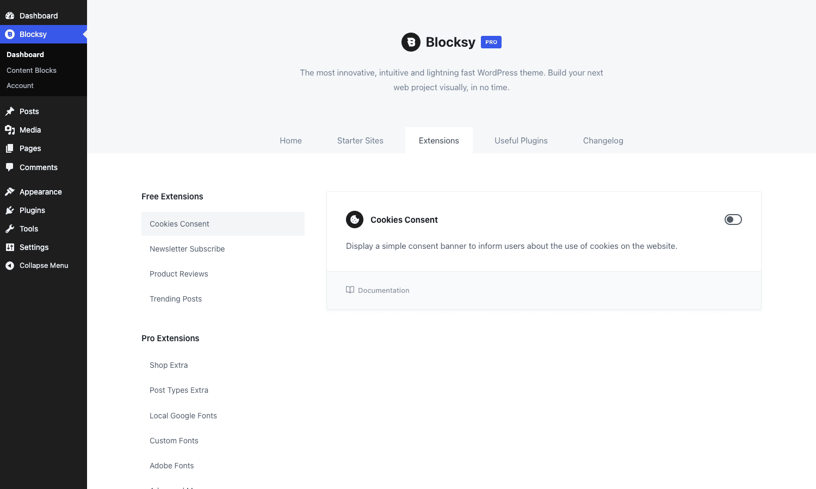This screenshot has height=489, width=816.
Task: Select Local Google Fonts extension
Action: (223, 416)
